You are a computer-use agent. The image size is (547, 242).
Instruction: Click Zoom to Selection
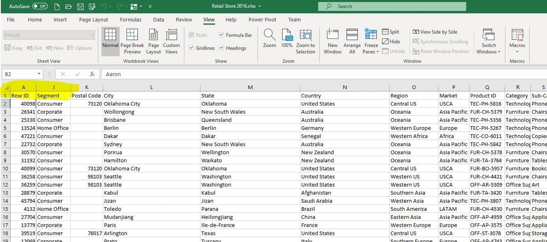[x=306, y=42]
